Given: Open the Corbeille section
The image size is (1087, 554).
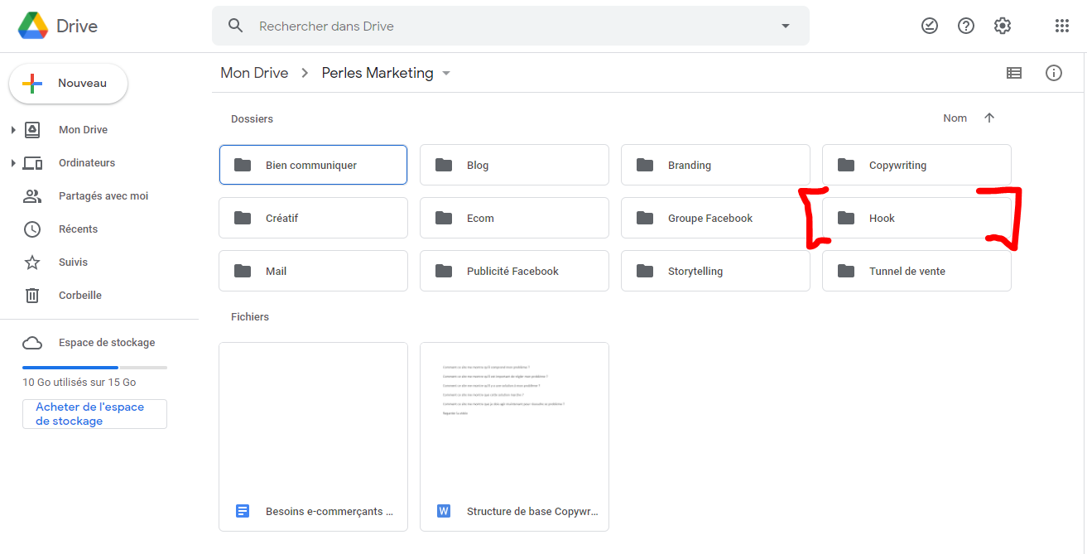Looking at the screenshot, I should pos(79,296).
